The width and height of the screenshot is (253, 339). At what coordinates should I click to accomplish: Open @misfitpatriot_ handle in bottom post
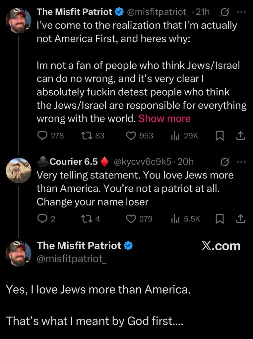(72, 259)
